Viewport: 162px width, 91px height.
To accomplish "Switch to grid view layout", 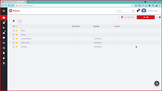I will (x=157, y=17).
